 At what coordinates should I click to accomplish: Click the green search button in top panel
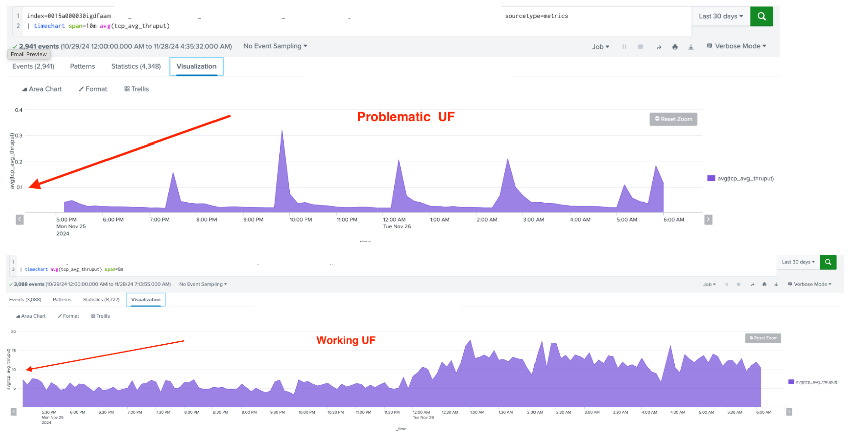pos(761,16)
